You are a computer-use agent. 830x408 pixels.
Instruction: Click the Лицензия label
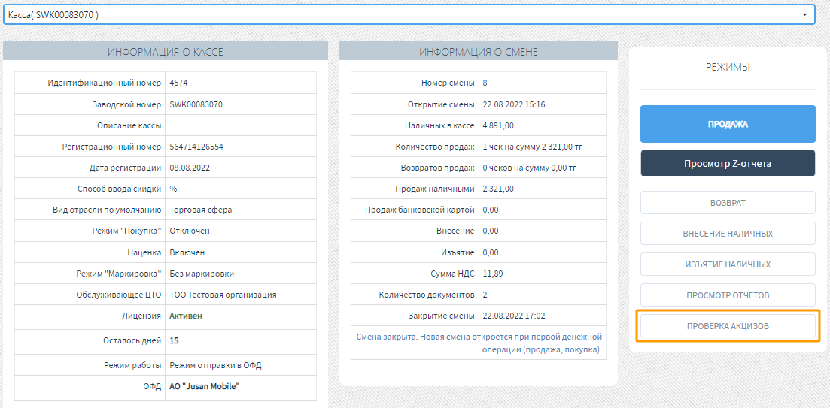(x=141, y=316)
